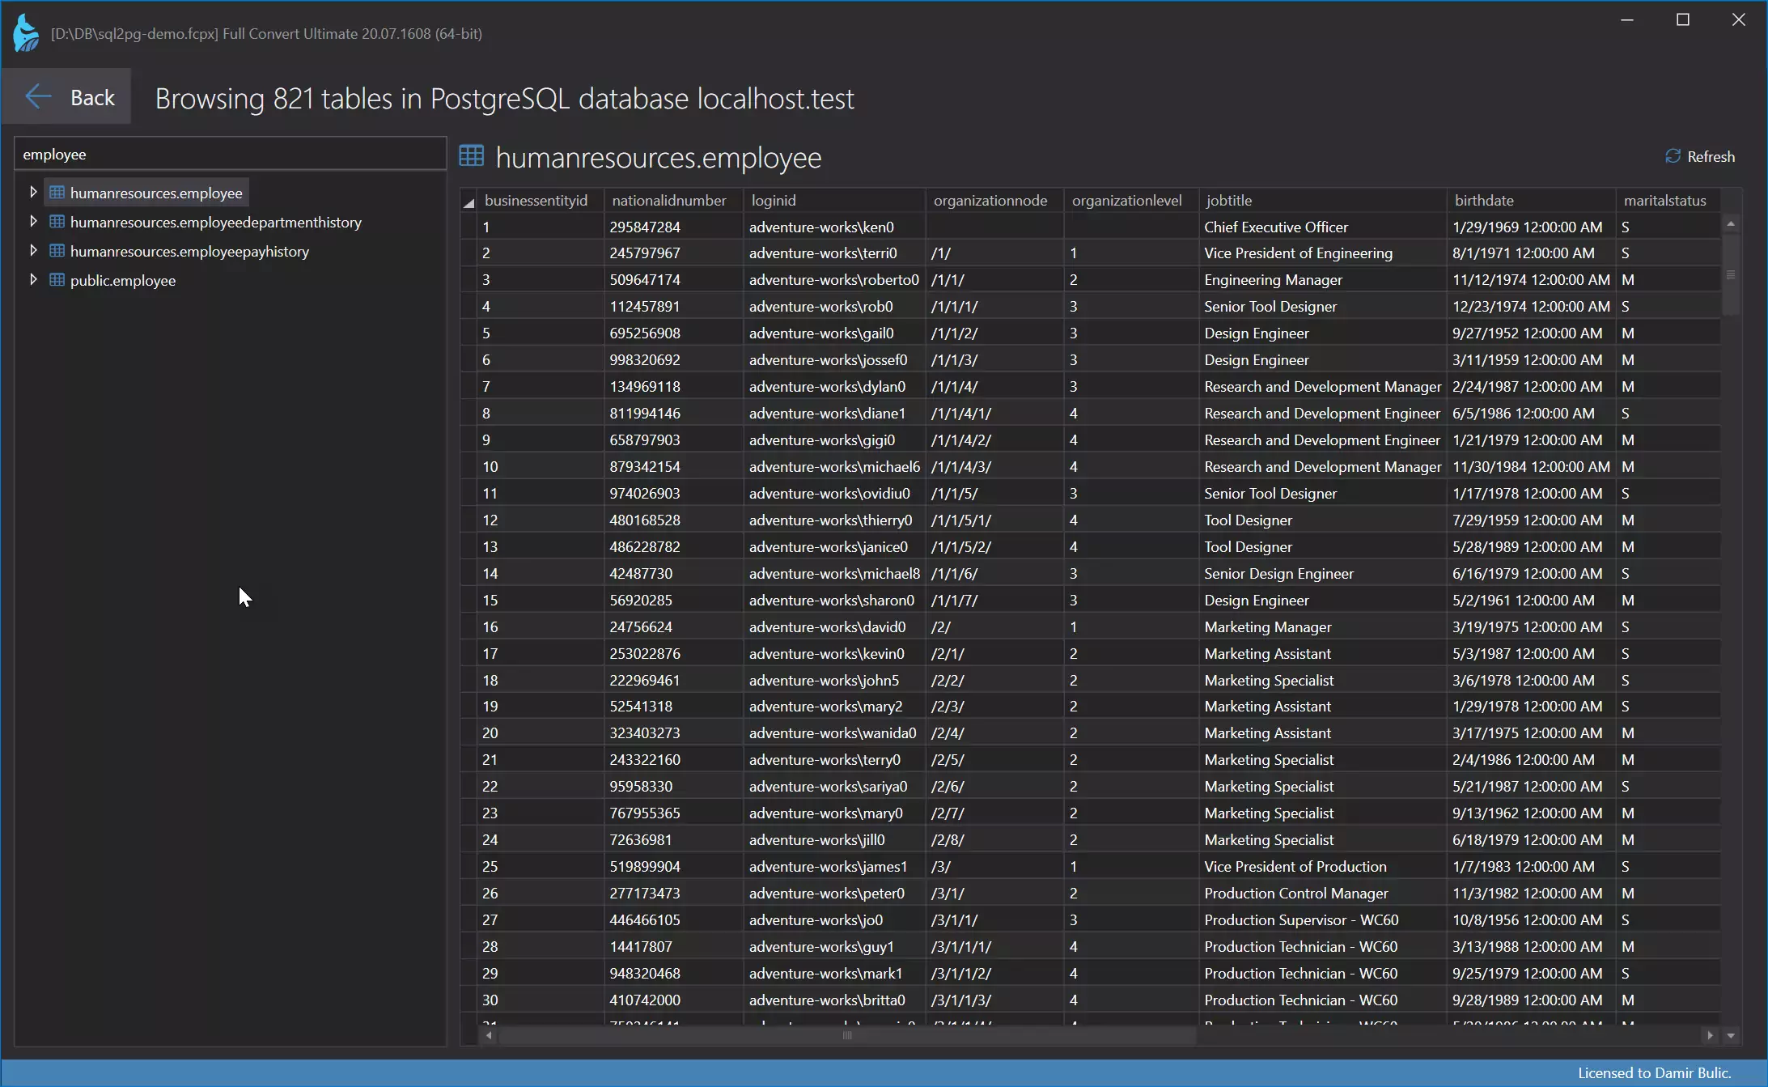The width and height of the screenshot is (1768, 1087).
Task: Expand the public.employee tree item
Action: coord(32,279)
